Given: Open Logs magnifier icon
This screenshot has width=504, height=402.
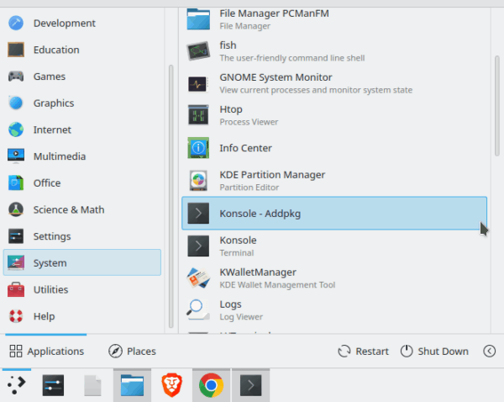Looking at the screenshot, I should click(x=198, y=310).
